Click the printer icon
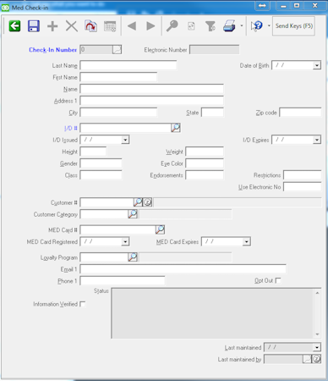 pos(229,26)
